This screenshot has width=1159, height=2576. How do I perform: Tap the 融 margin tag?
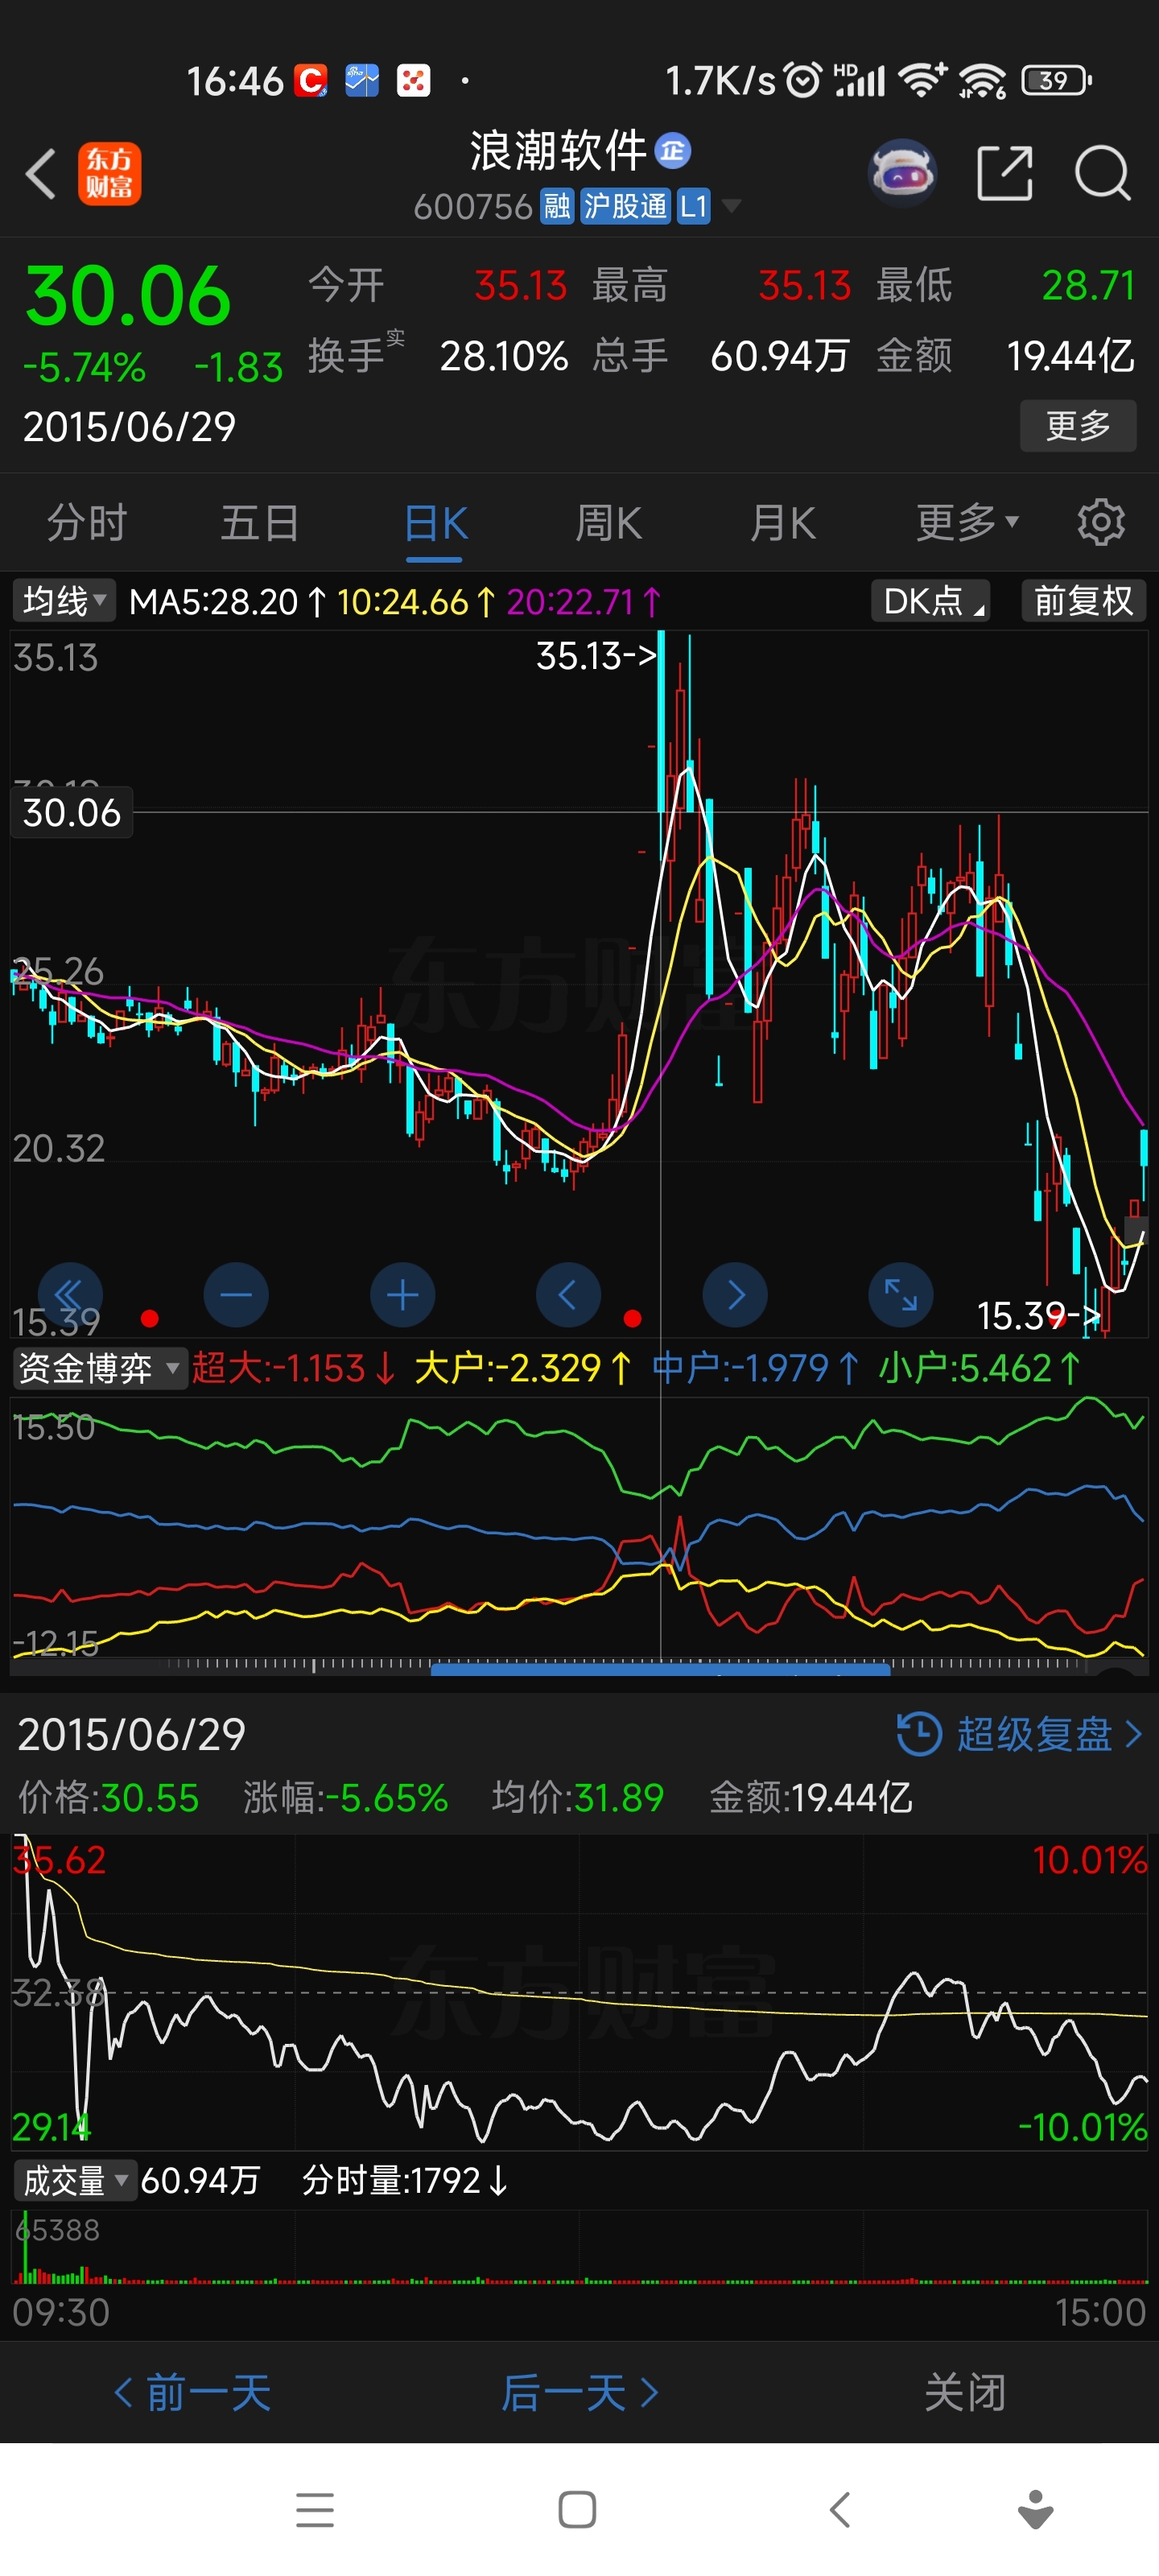click(x=557, y=207)
